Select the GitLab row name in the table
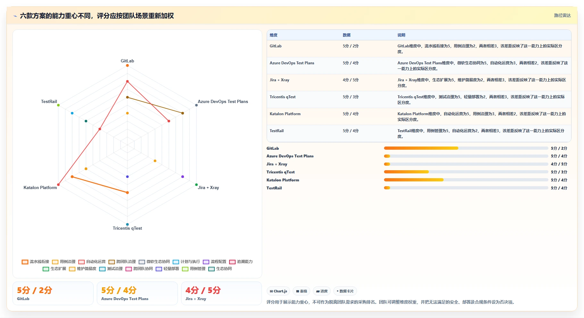 tap(276, 46)
